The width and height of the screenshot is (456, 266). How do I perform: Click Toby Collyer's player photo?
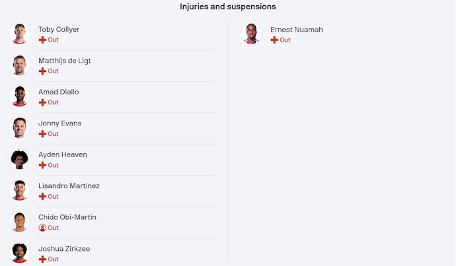click(20, 34)
